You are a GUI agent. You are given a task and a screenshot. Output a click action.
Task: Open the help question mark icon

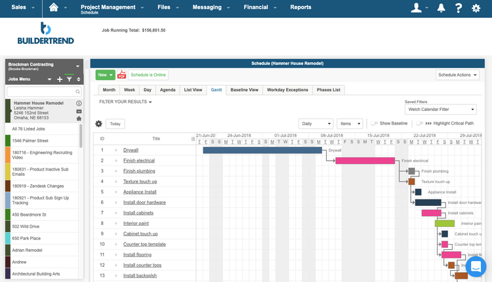[458, 8]
